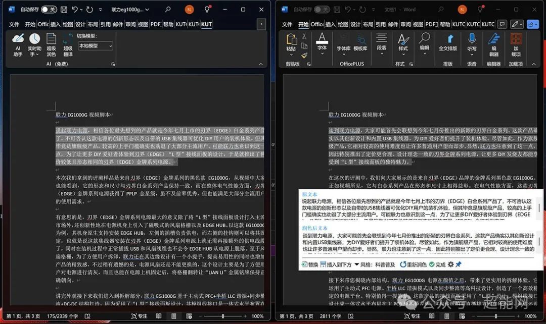Viewport: 546px width, 324px height.
Task: Open blue share button in right window
Action: tap(533, 24)
